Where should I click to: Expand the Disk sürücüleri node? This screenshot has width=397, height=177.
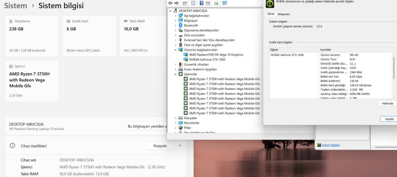pyautogui.click(x=175, y=35)
